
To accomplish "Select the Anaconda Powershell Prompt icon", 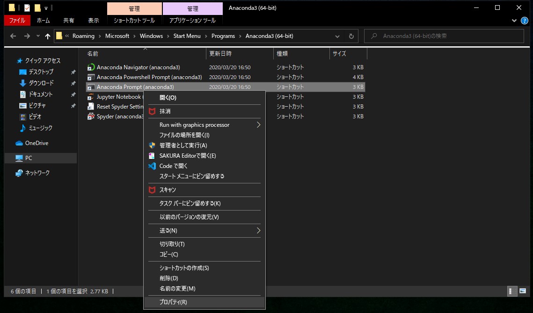I will pos(91,77).
